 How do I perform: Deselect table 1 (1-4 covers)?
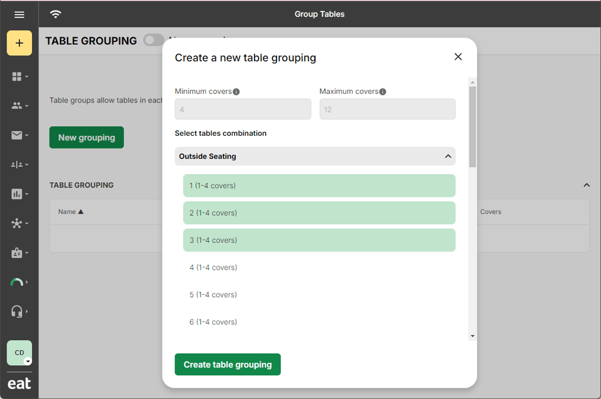coord(319,186)
